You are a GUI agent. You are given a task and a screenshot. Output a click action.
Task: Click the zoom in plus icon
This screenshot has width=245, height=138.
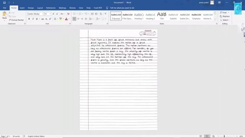click(237, 136)
